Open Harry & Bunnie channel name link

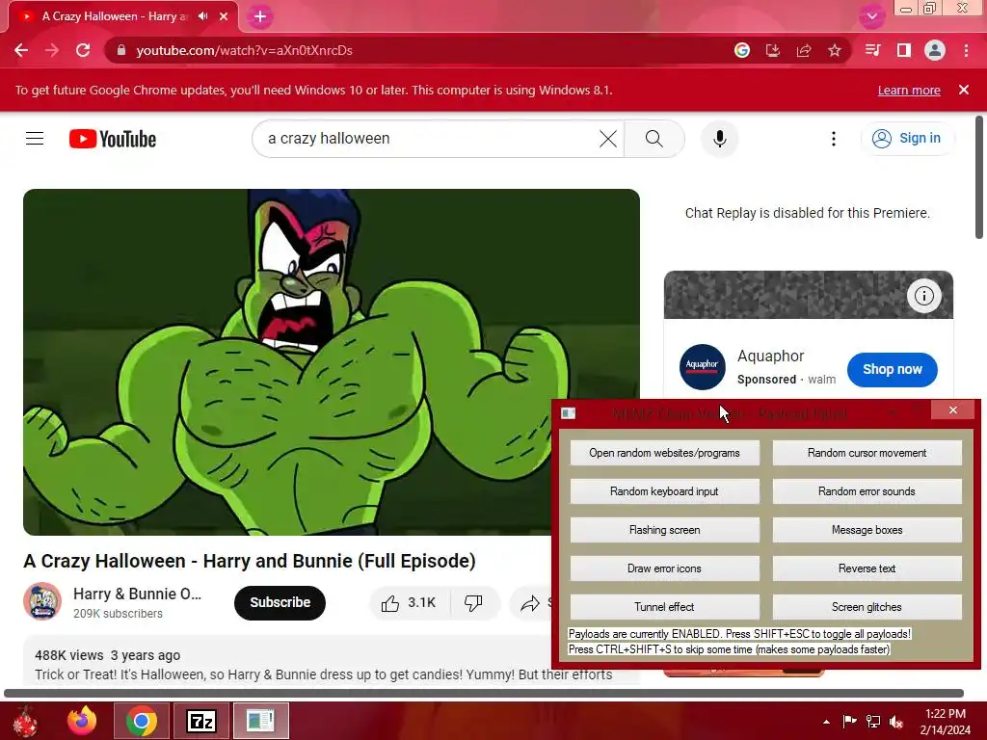[137, 594]
